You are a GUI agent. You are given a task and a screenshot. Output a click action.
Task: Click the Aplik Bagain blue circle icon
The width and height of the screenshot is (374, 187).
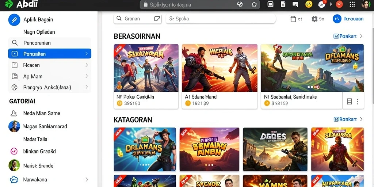[14, 20]
